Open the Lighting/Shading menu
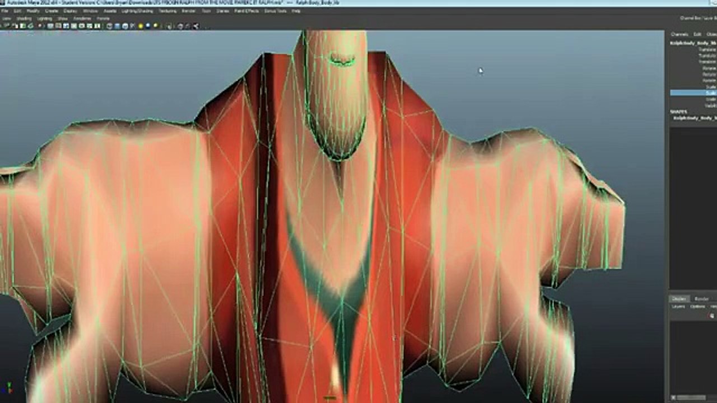The image size is (717, 403). pyautogui.click(x=137, y=11)
